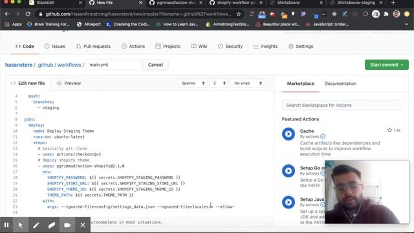Select the recorder pointer cursor tool
This screenshot has width=414, height=233.
(x=21, y=225)
